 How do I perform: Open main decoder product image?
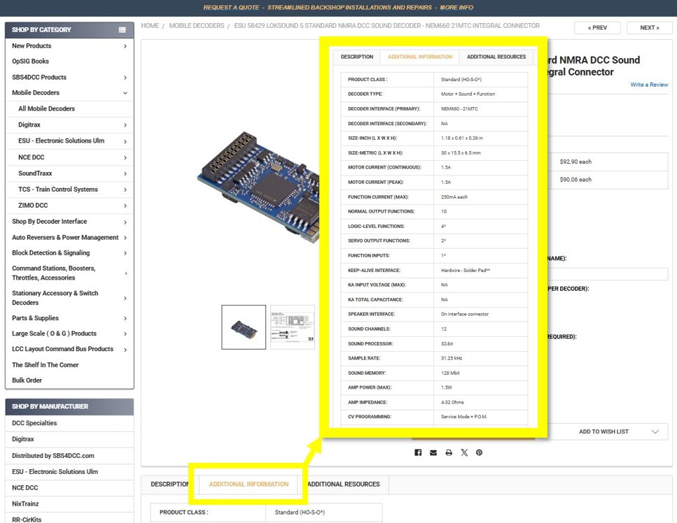click(258, 187)
